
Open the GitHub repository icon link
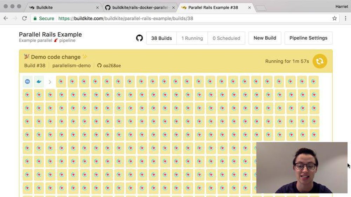click(x=139, y=38)
